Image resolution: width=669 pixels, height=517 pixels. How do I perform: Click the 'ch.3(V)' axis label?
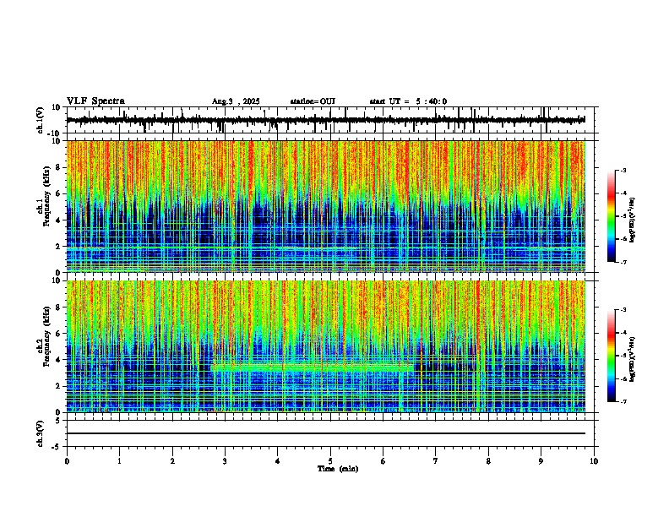pyautogui.click(x=41, y=433)
